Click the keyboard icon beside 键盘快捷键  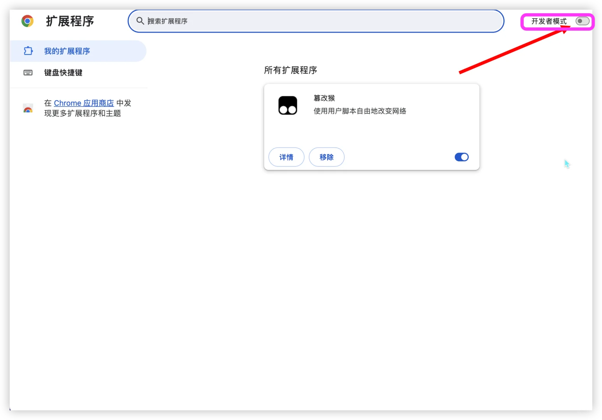pyautogui.click(x=28, y=73)
